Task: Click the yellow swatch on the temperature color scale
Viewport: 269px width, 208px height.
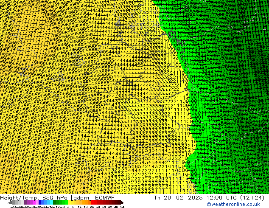Action: pos(69,202)
